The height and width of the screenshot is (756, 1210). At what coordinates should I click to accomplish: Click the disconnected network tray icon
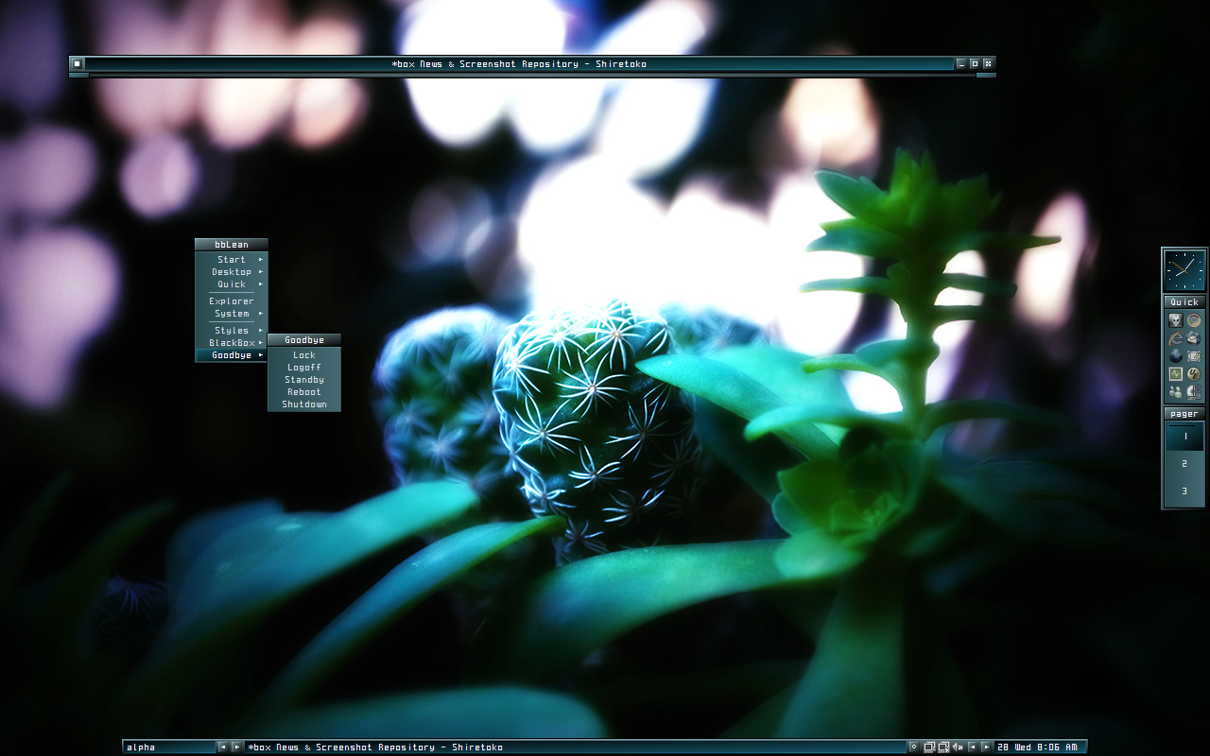943,747
